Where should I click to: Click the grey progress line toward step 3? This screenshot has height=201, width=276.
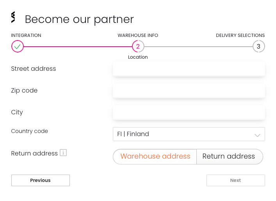coord(198,47)
